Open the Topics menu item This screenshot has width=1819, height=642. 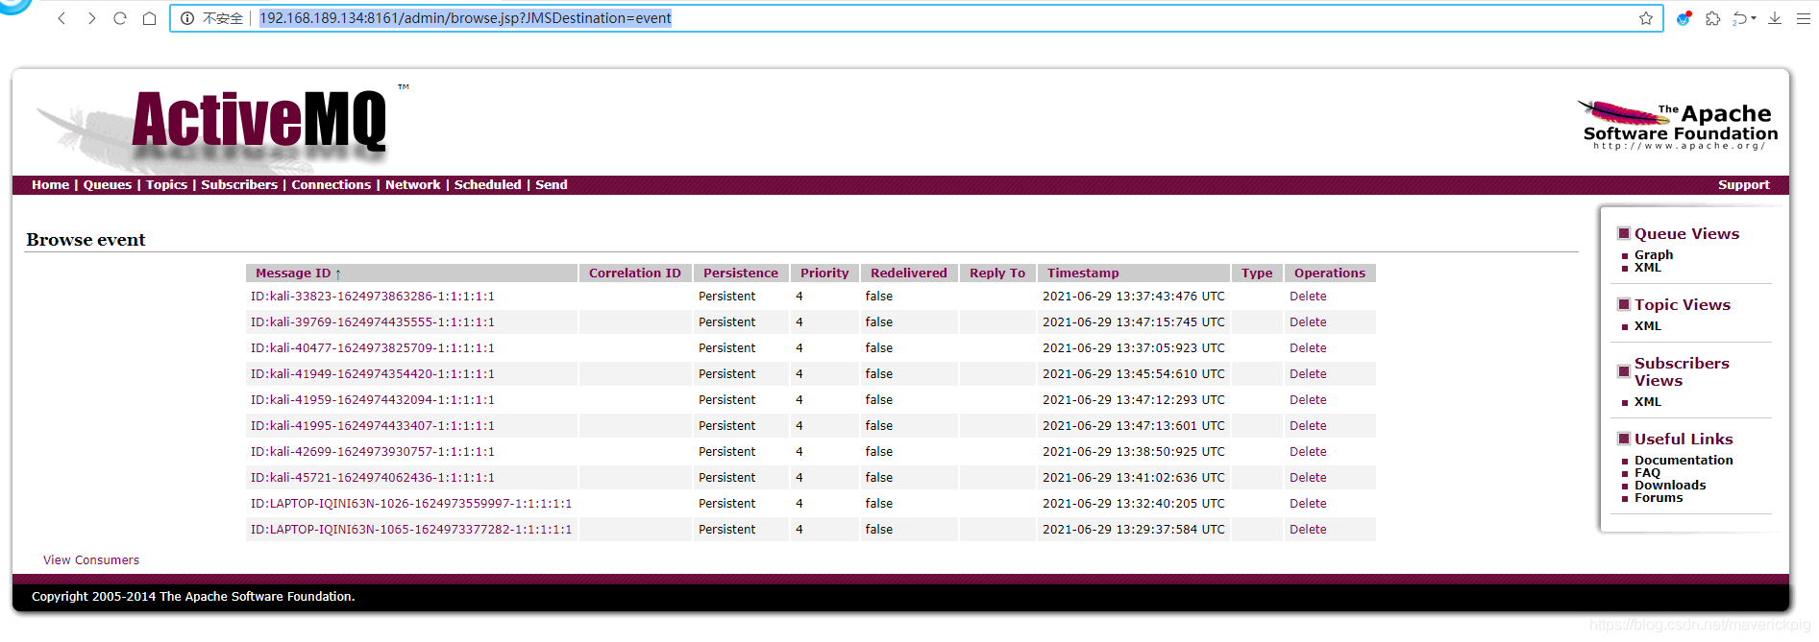(x=166, y=185)
